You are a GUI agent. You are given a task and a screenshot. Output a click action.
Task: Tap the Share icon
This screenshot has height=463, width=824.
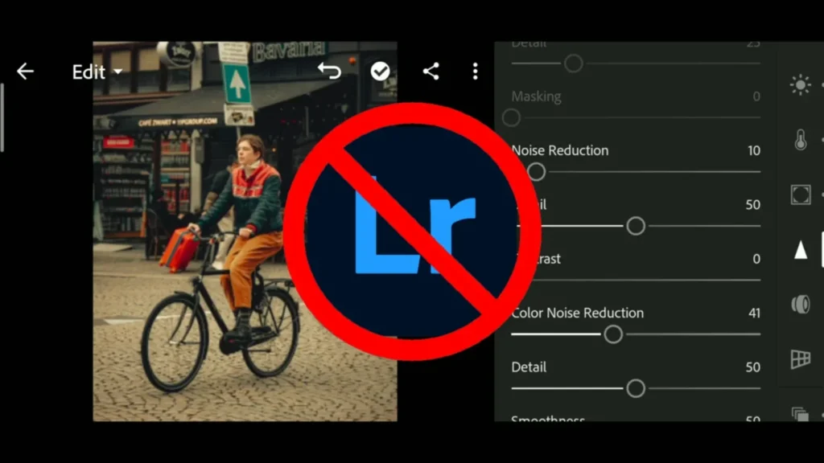click(x=431, y=71)
